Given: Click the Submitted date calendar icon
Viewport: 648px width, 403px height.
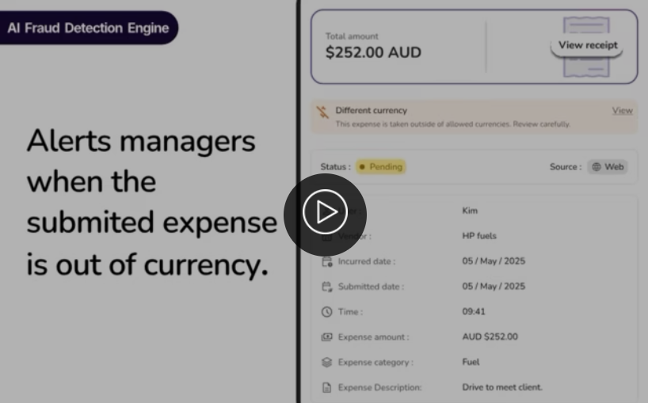Looking at the screenshot, I should click(x=327, y=287).
